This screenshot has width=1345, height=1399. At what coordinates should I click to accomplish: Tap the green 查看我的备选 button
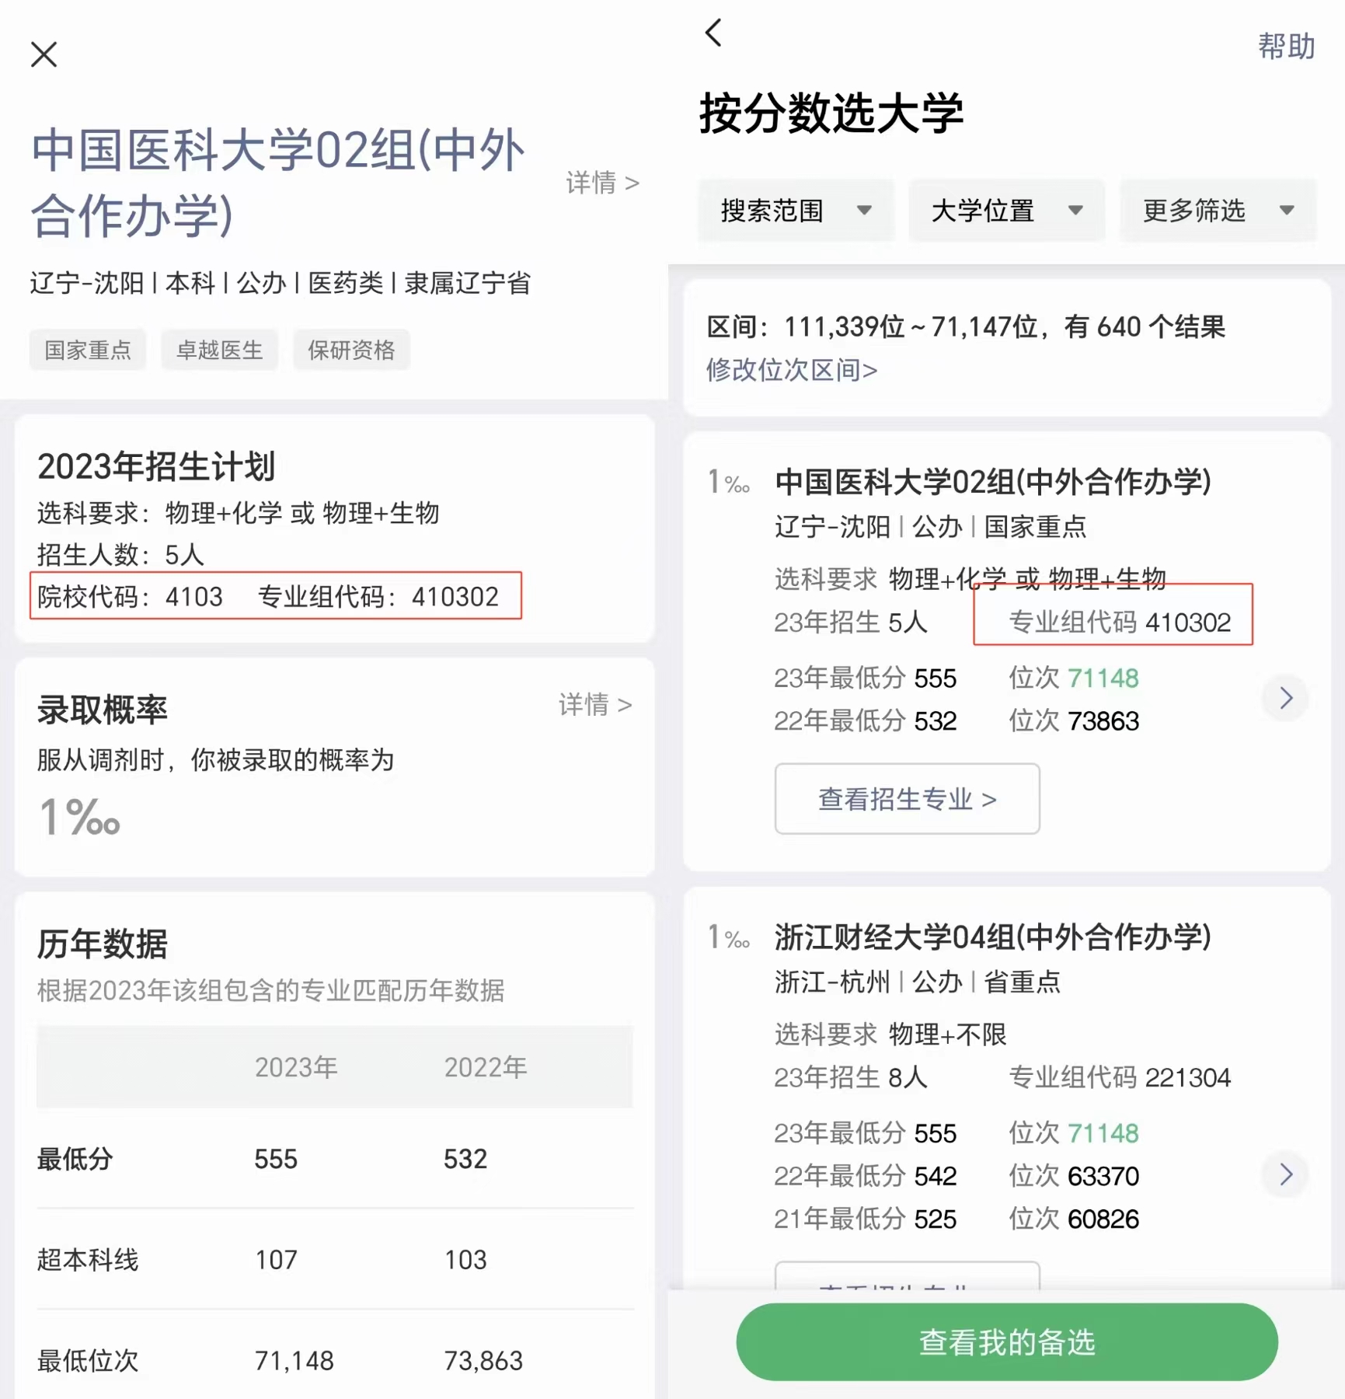pos(1007,1341)
